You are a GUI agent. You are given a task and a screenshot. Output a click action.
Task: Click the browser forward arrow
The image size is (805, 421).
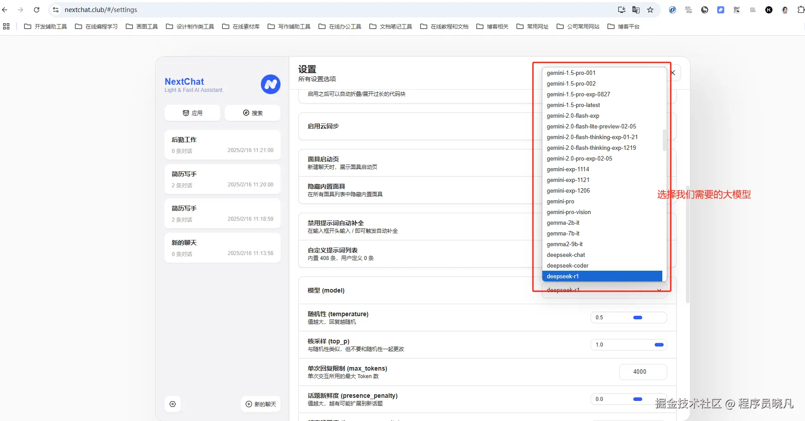click(21, 10)
